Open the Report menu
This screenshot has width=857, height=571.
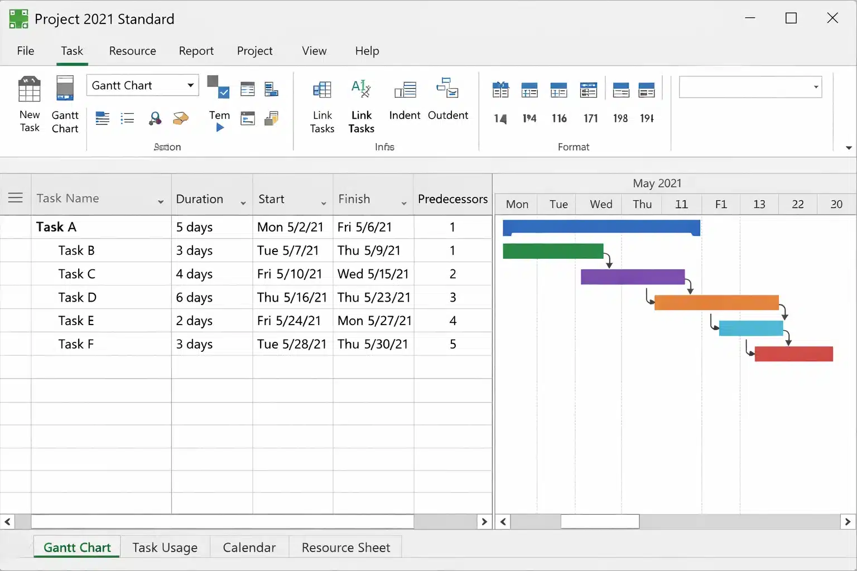click(x=196, y=51)
